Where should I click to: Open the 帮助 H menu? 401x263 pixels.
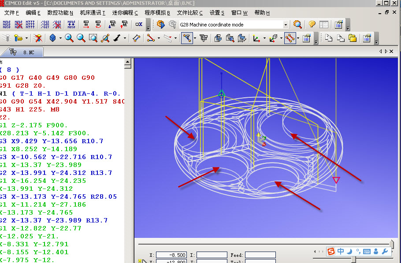coord(262,13)
